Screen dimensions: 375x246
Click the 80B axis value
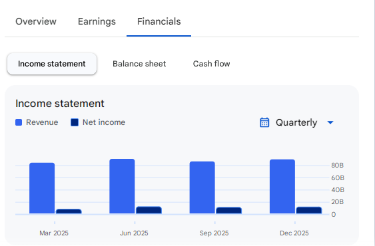click(338, 166)
